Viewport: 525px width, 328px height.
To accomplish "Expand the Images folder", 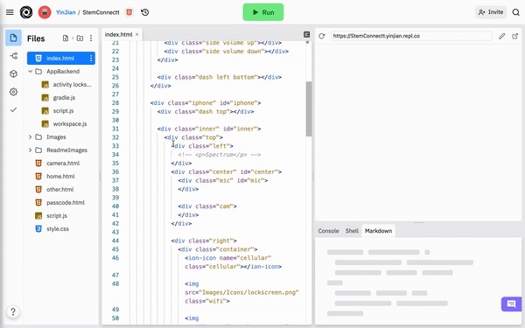I will point(30,137).
